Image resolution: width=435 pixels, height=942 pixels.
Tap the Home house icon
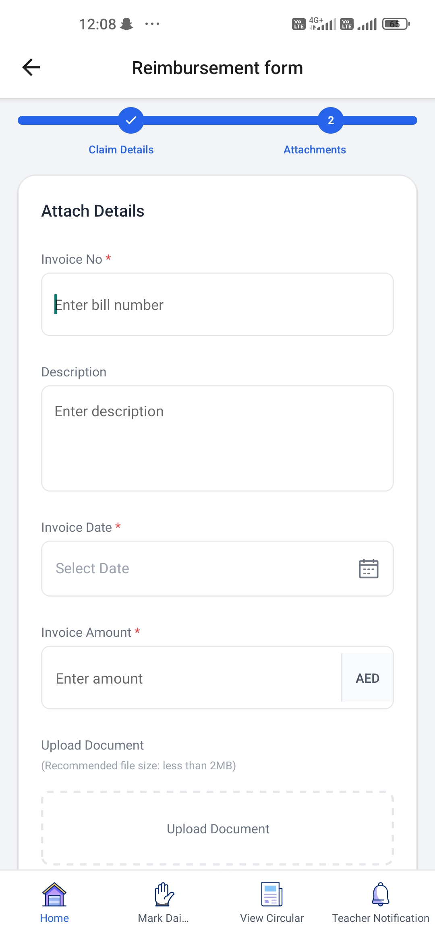coord(54,894)
